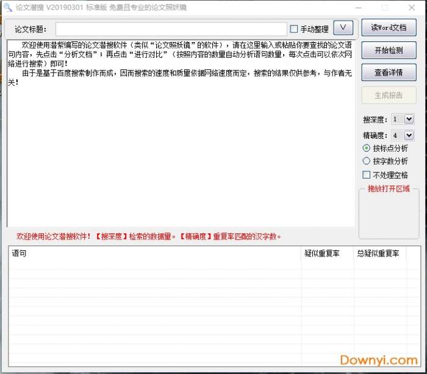This screenshot has width=427, height=374.
Task: Click the 读Word文档 button
Action: [389, 28]
